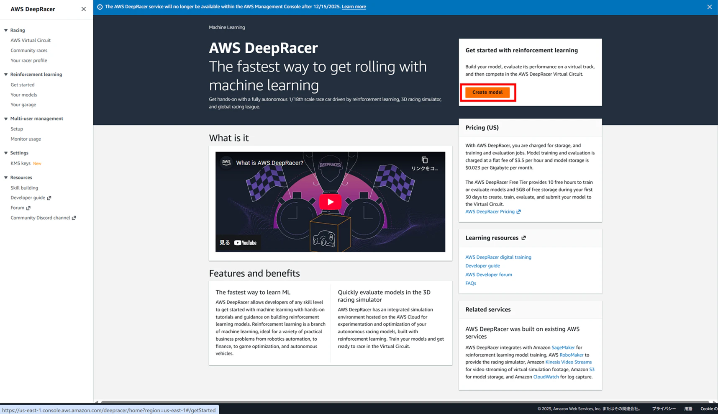Viewport: 718px width, 414px height.
Task: Follow the S3 link
Action: tap(592, 370)
